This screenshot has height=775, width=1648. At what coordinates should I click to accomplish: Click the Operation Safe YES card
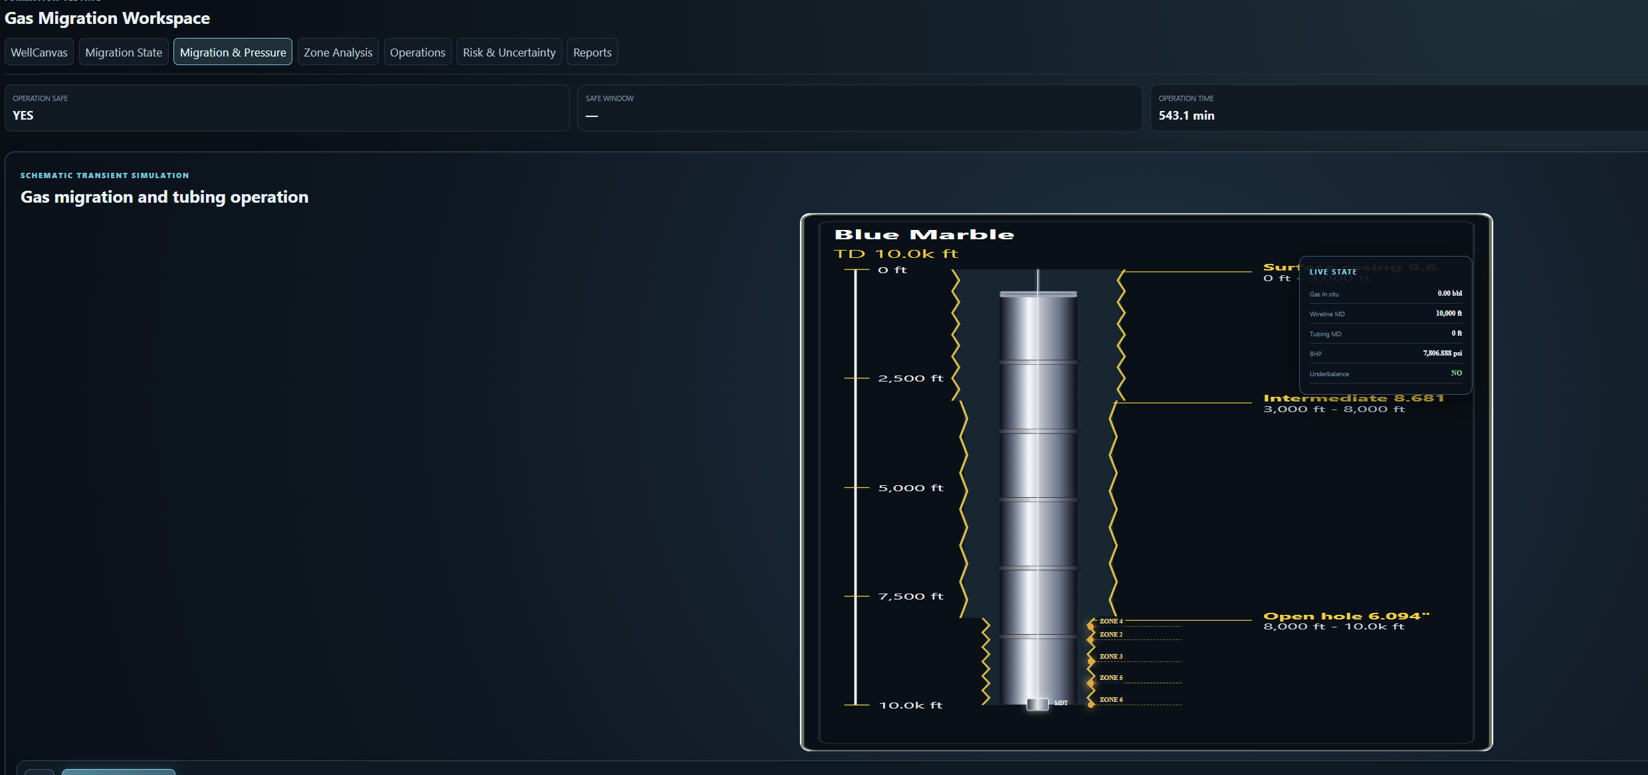tap(287, 108)
